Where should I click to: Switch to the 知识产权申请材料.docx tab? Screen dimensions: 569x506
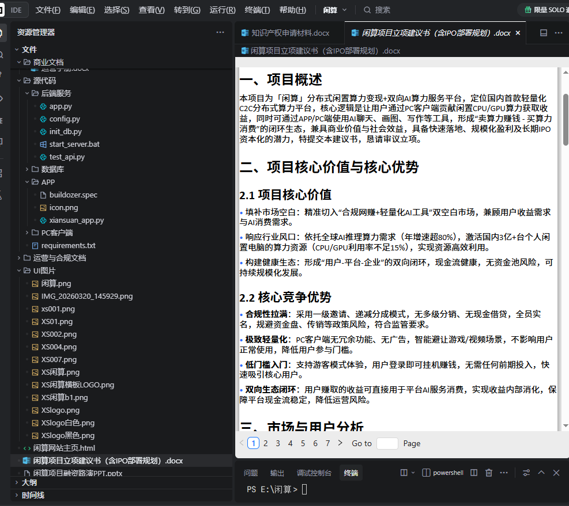point(290,33)
